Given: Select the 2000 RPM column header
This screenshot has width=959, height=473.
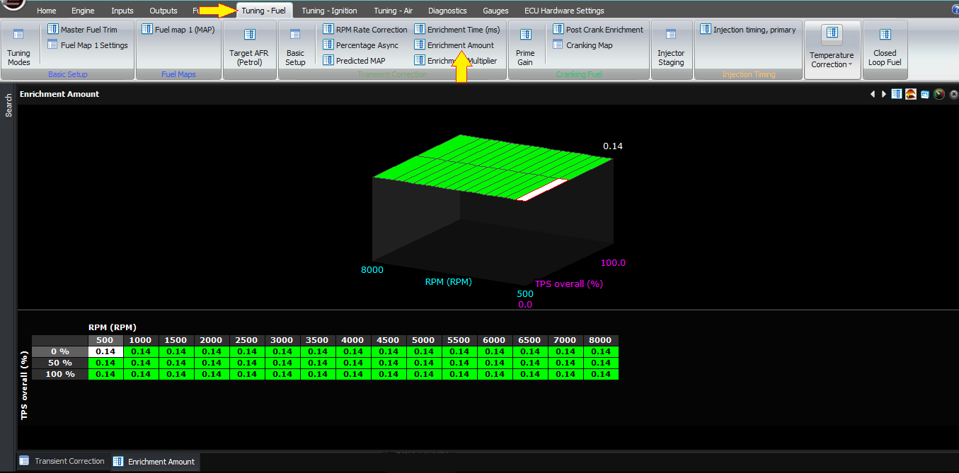Looking at the screenshot, I should click(212, 340).
